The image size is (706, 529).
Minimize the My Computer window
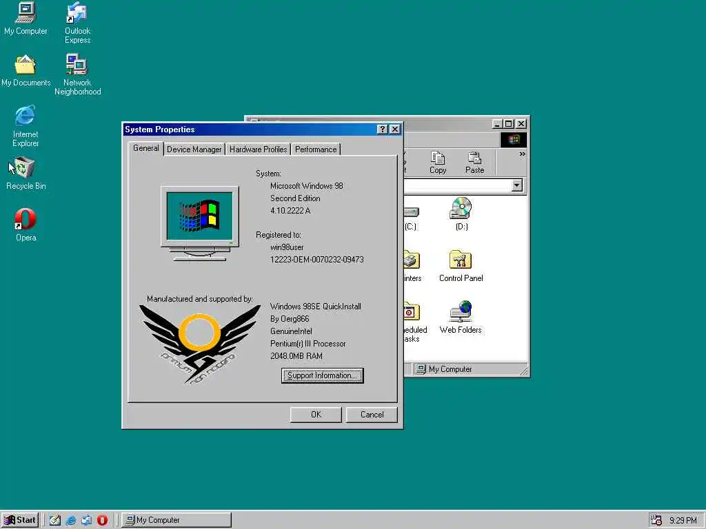pyautogui.click(x=497, y=124)
